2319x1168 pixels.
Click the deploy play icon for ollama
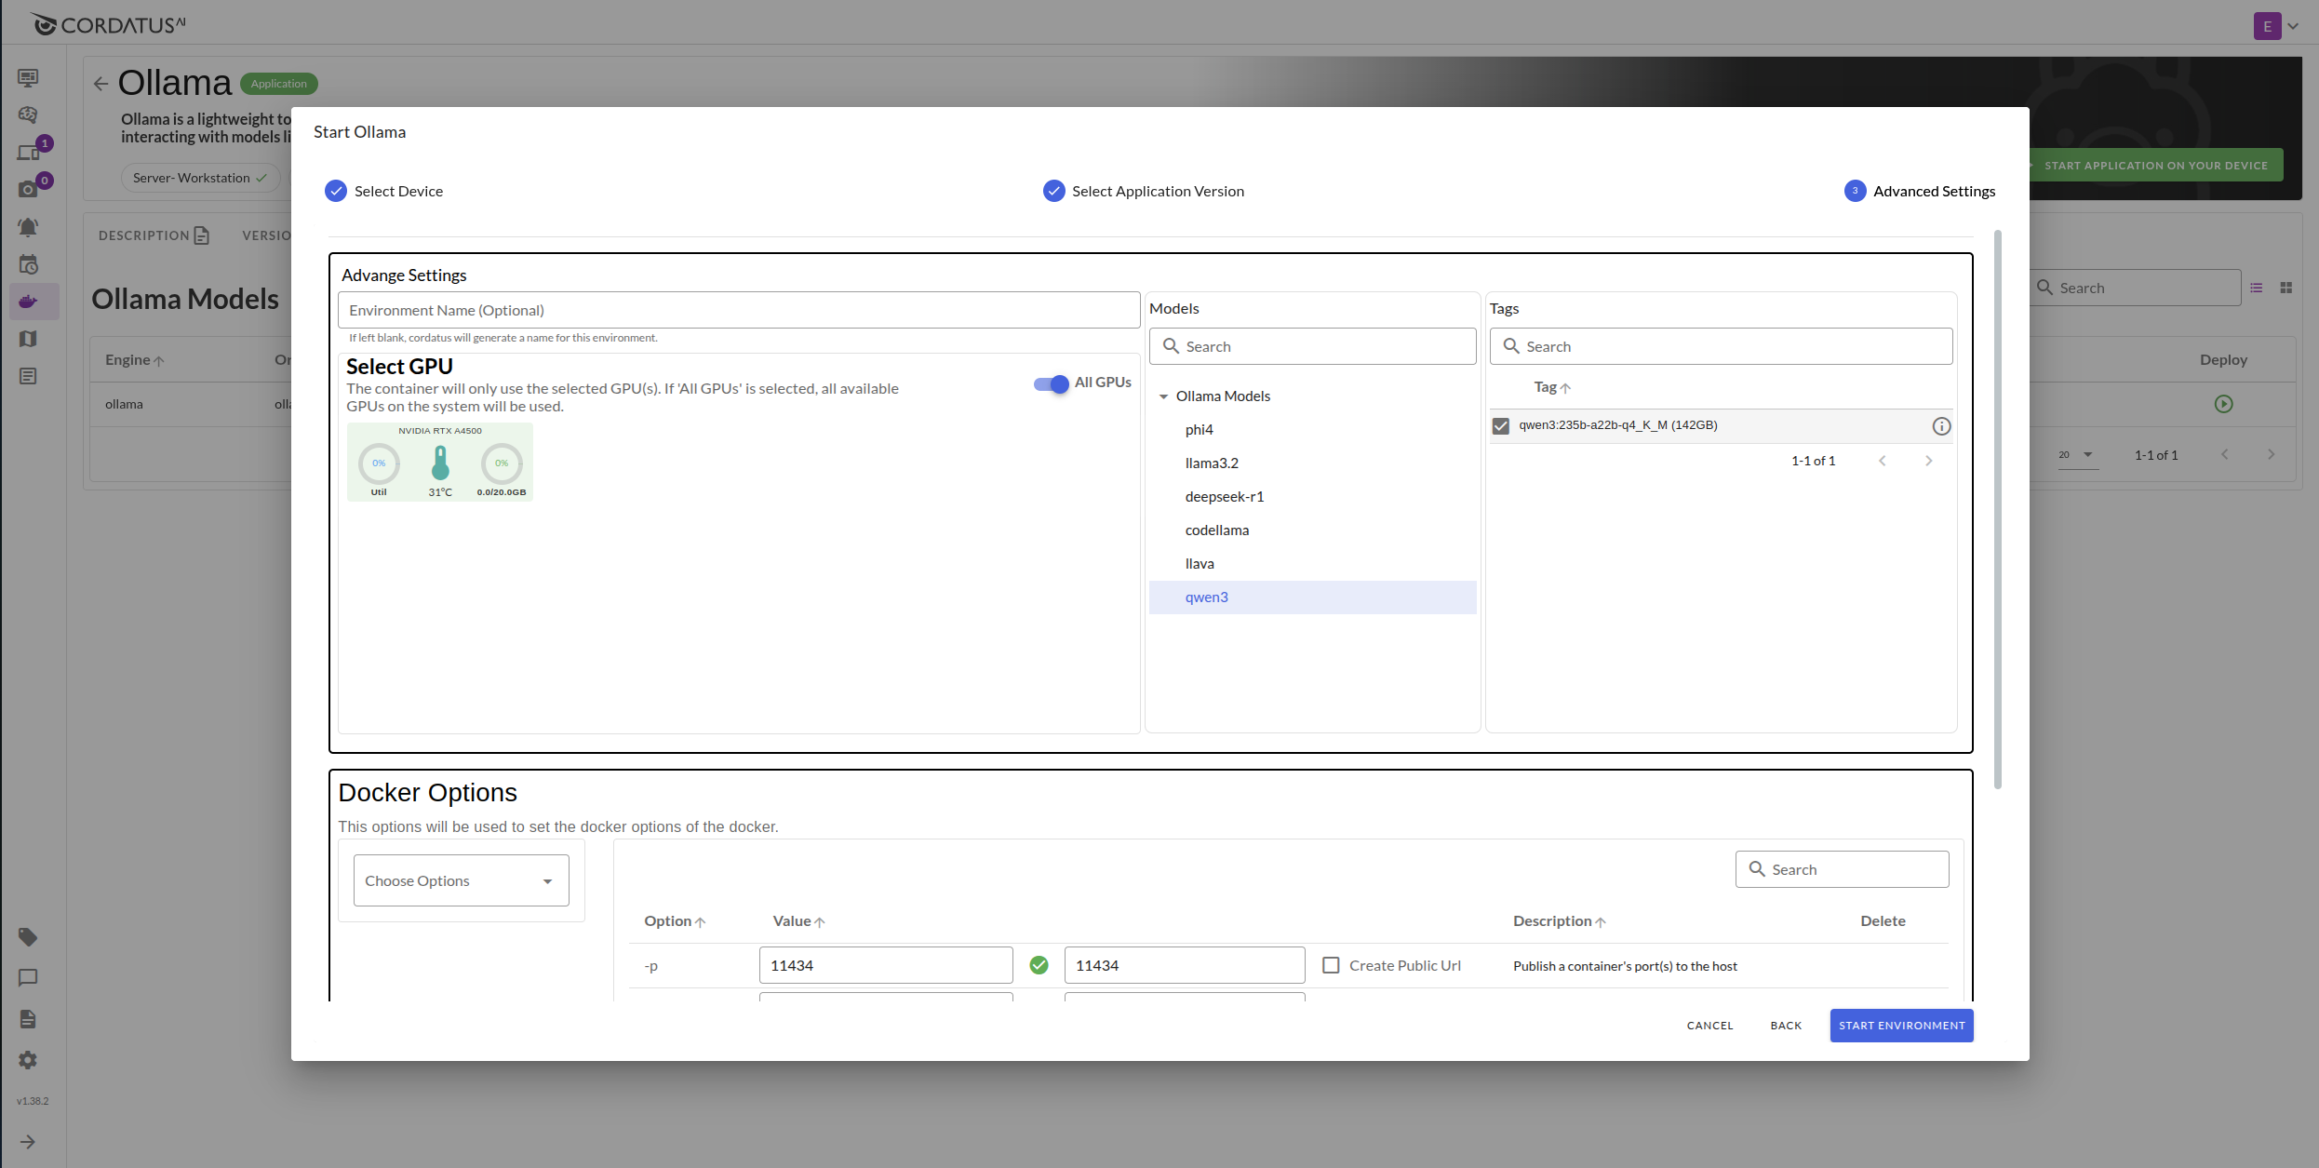[x=2223, y=404]
